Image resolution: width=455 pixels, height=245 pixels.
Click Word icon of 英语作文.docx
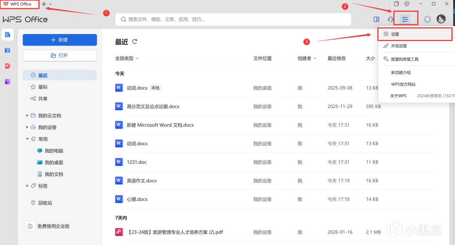click(119, 180)
